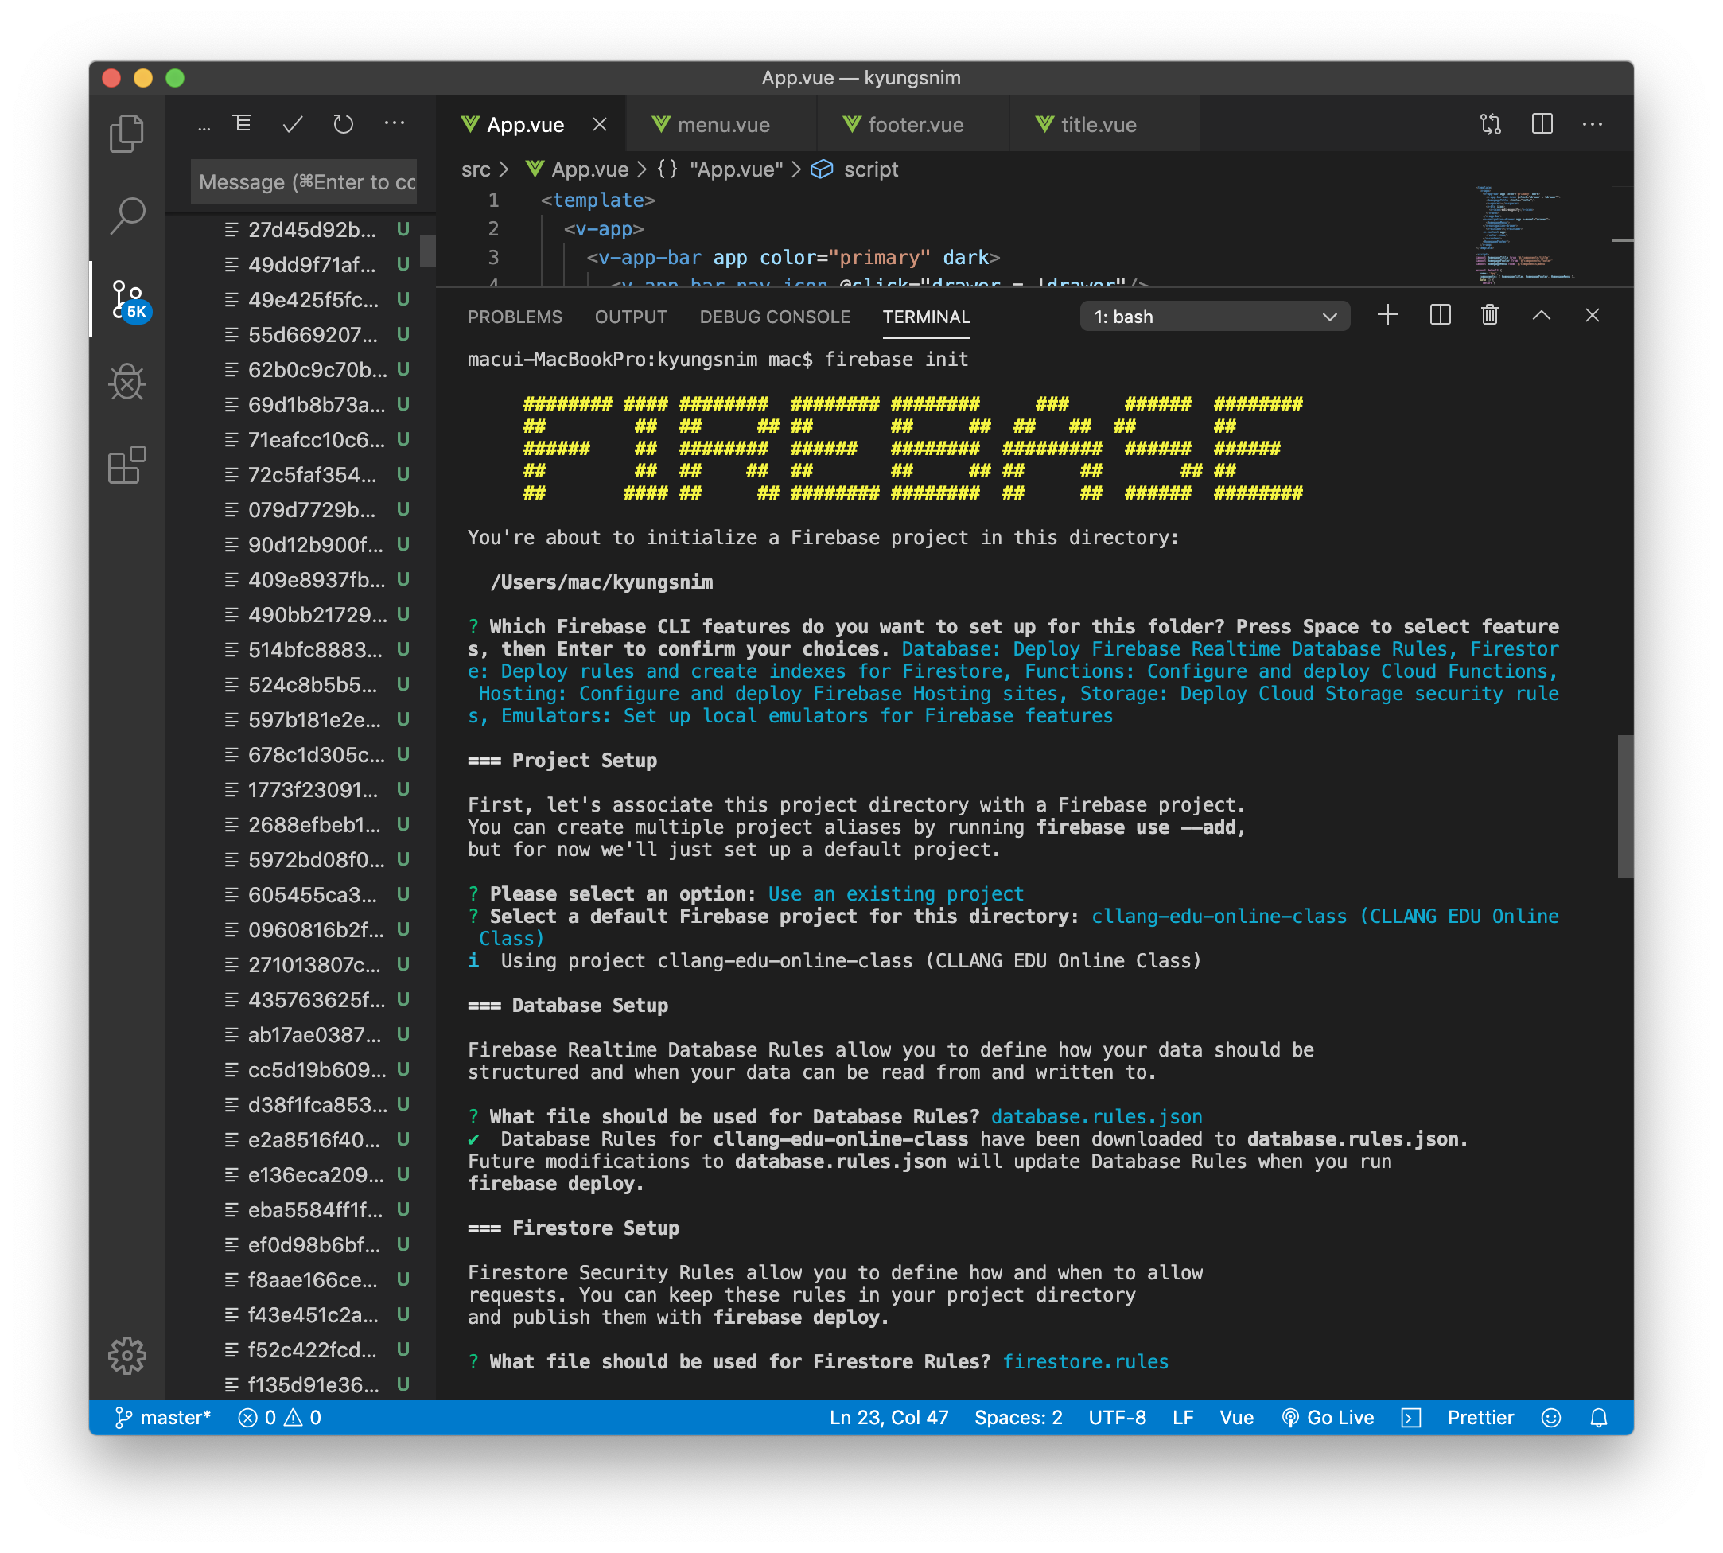The height and width of the screenshot is (1553, 1723).
Task: Toggle the split editor layout
Action: pos(1542,125)
